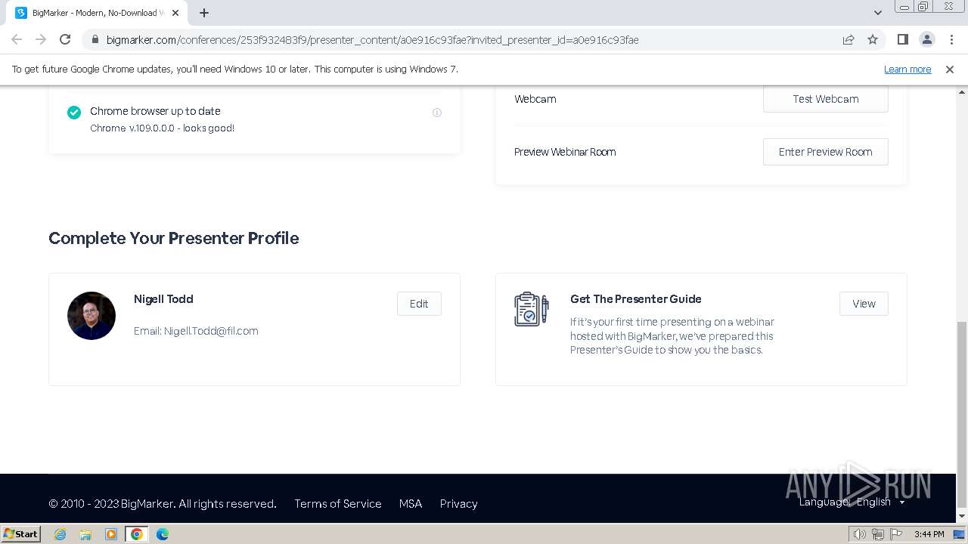Viewport: 968px width, 544px height.
Task: Click the share page icon in address bar
Action: 849,39
